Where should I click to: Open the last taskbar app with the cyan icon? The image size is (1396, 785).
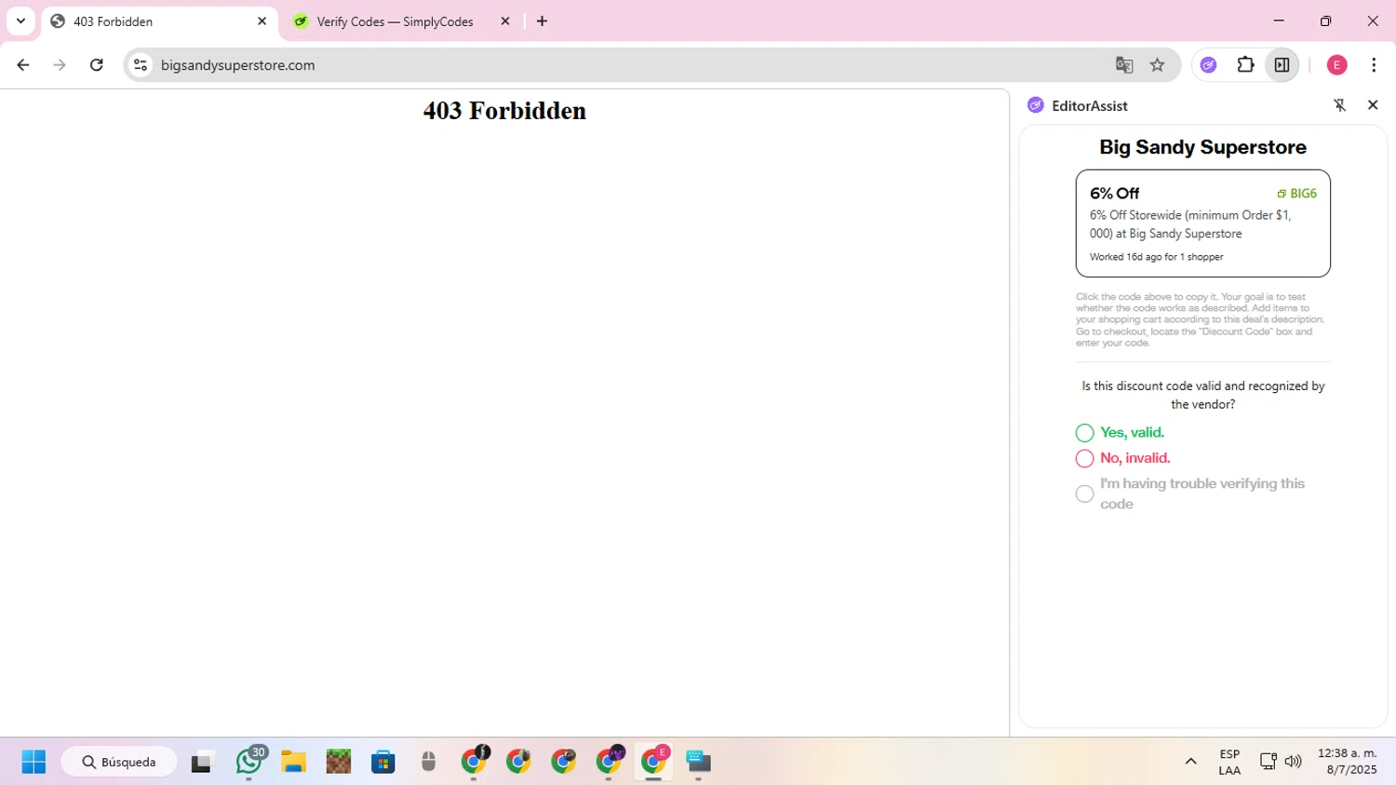pos(699,762)
